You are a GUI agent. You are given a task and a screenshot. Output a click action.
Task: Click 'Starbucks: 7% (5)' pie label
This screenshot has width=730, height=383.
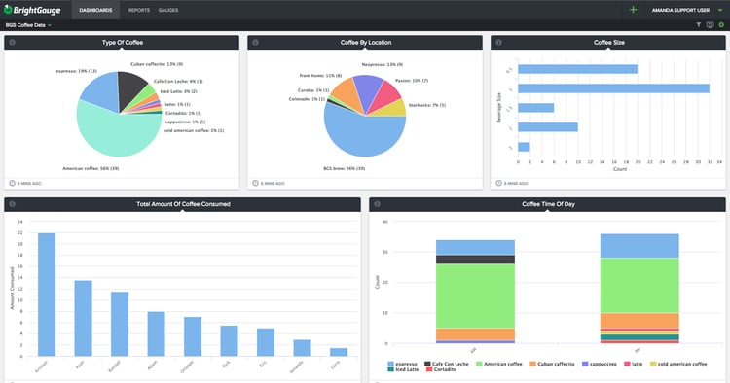click(x=427, y=105)
